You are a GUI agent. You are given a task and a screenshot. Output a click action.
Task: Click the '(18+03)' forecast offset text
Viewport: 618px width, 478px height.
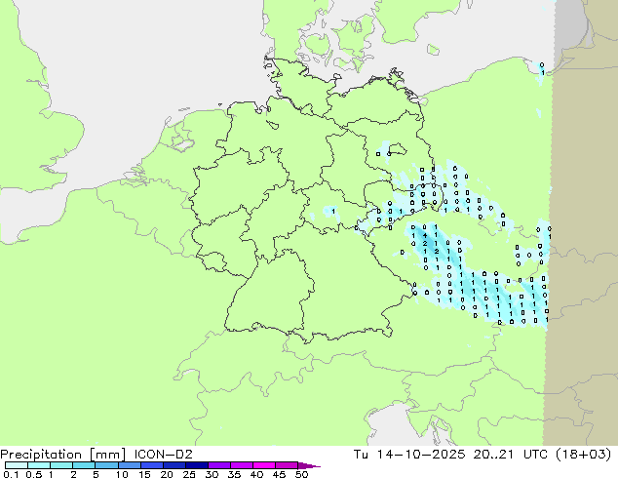tap(583, 455)
